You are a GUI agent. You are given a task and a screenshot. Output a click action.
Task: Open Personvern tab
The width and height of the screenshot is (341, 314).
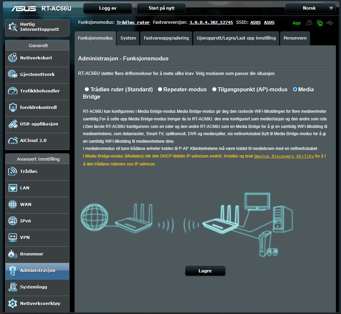(x=295, y=38)
